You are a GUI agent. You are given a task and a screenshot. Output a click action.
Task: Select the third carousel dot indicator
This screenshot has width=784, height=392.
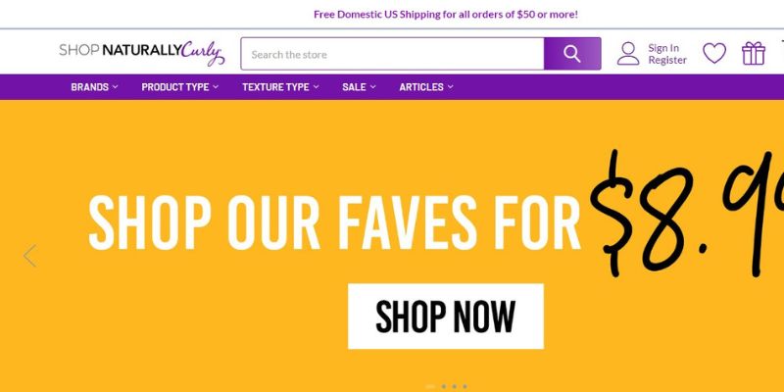pyautogui.click(x=454, y=386)
